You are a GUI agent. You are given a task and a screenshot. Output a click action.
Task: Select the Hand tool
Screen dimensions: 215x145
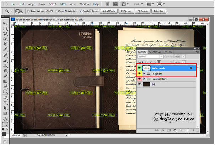5,119
